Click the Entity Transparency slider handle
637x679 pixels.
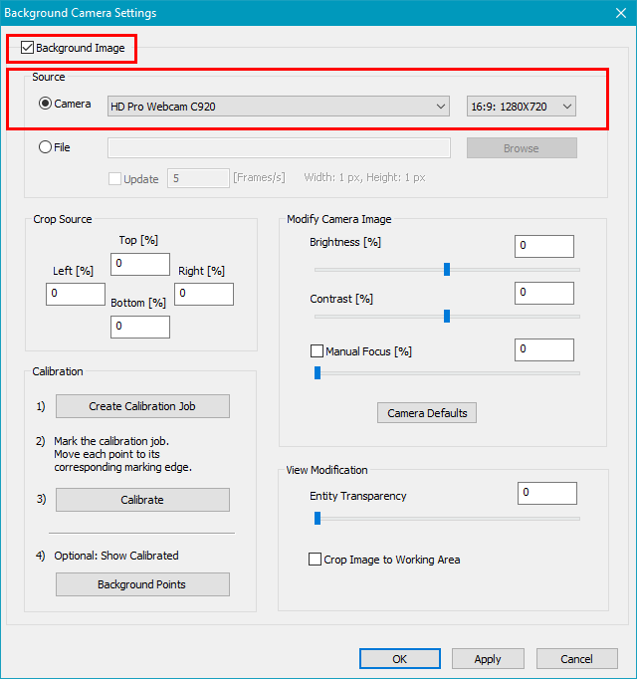point(318,518)
